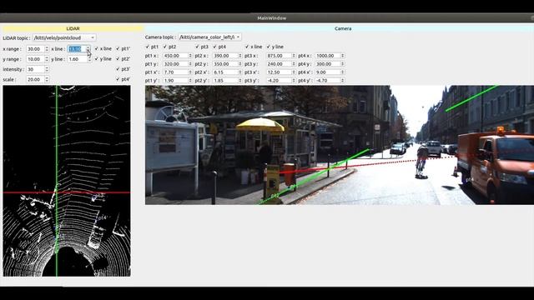Click the pt4 y field showing 300.00

coord(328,64)
